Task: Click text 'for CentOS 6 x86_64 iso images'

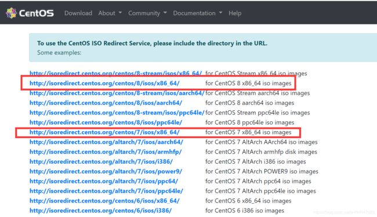Action: (x=248, y=201)
